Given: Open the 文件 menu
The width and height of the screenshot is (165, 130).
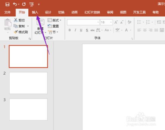Looking at the screenshot, I should 8,12.
